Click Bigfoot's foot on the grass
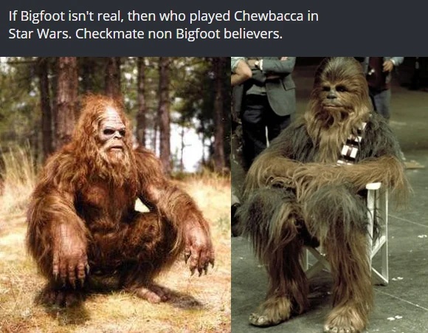This screenshot has height=333, width=428. 150,294
